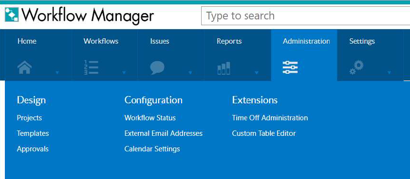Expand the Issues dropdown arrow
This screenshot has width=410, height=179.
[190, 73]
